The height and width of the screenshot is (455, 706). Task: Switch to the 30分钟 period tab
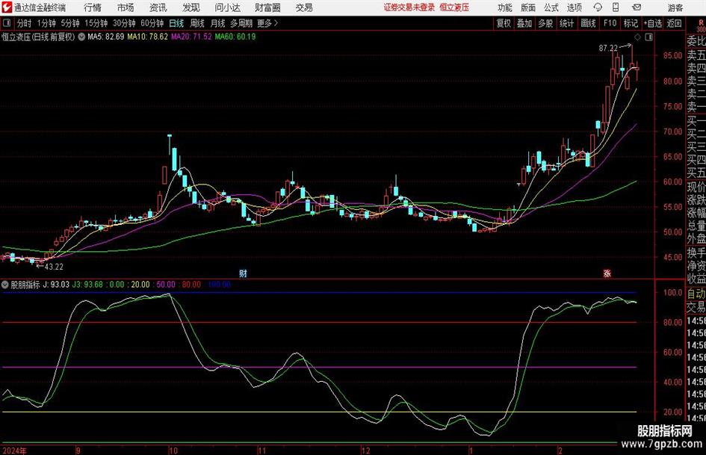click(124, 23)
